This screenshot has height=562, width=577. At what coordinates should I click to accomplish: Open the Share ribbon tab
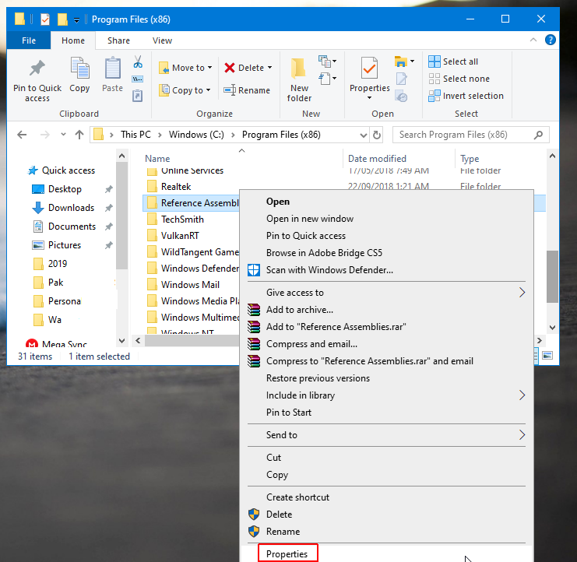click(x=119, y=40)
